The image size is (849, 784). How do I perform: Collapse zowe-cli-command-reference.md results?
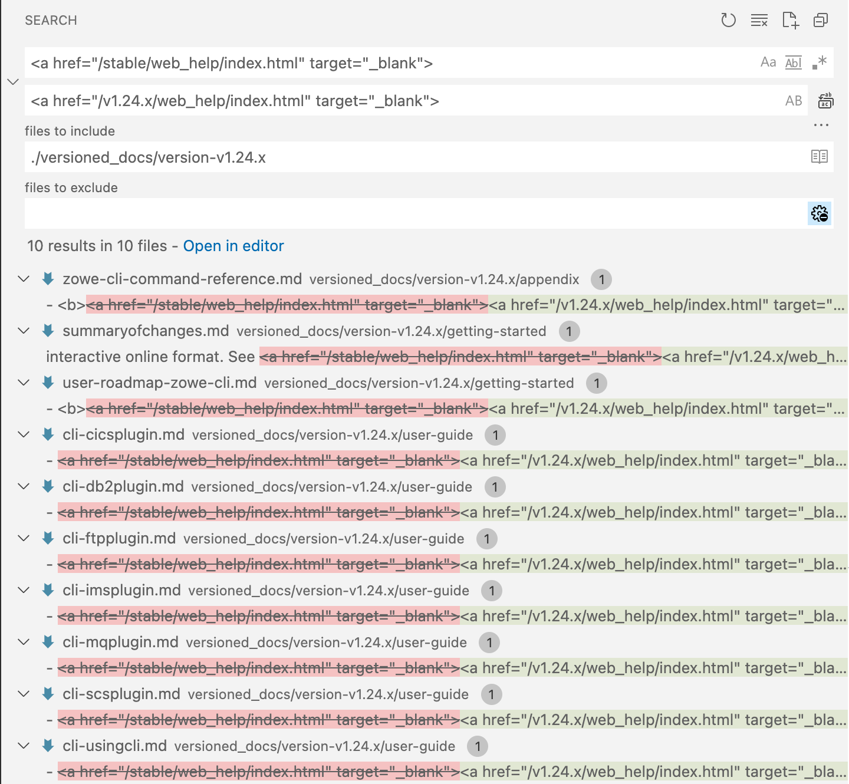click(x=24, y=279)
